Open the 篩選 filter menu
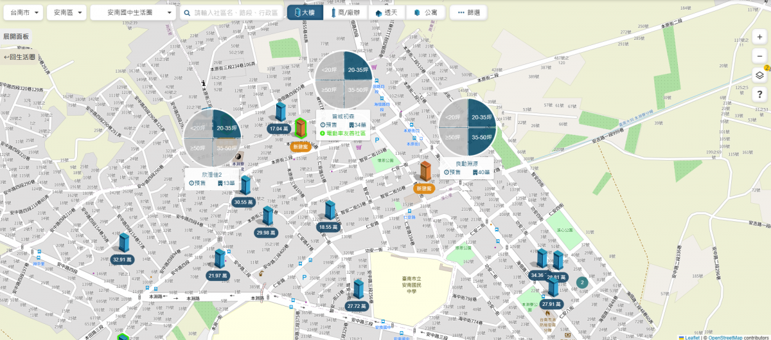771x340 pixels. click(x=468, y=13)
